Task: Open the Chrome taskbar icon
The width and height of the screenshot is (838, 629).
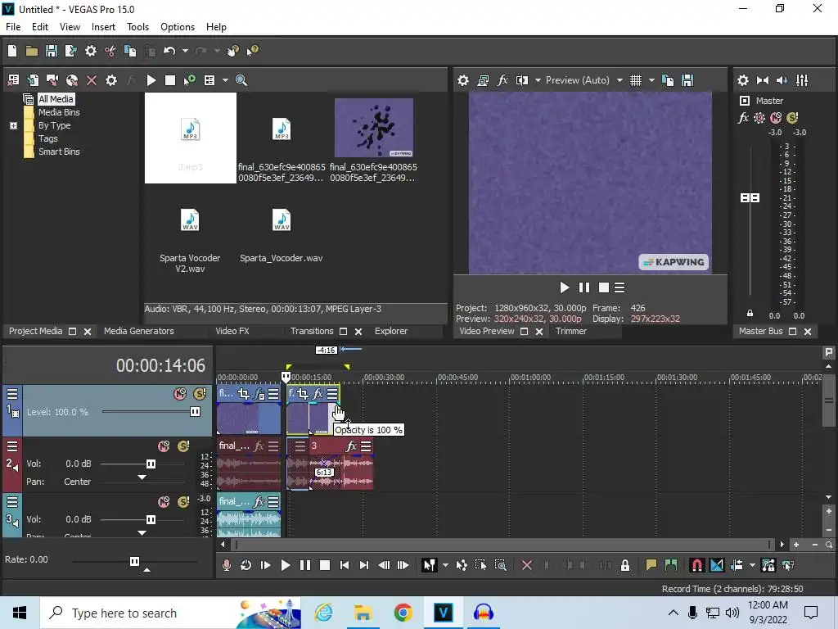Action: tap(403, 613)
